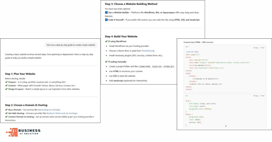Screen dimensions: 272x142
Task: Click 'Install necessary plugins' bullet text
Action: (136, 56)
